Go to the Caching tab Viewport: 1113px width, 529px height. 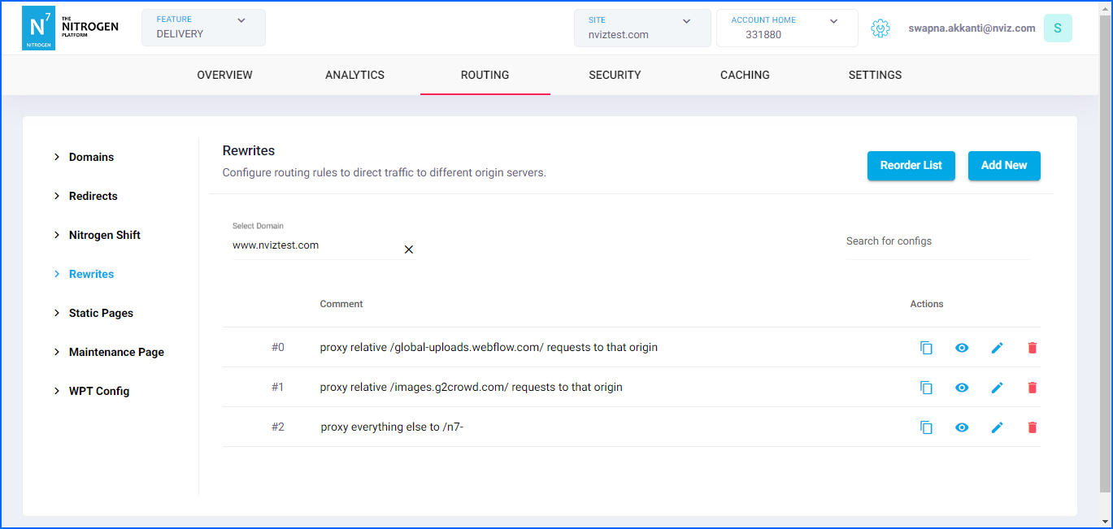(745, 75)
